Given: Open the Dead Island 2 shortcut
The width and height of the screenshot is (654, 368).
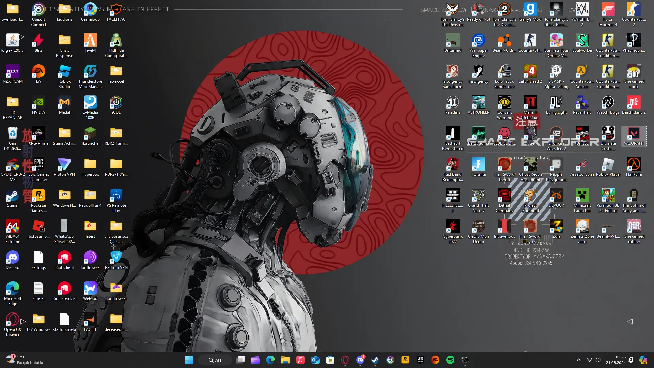Looking at the screenshot, I should (634, 105).
